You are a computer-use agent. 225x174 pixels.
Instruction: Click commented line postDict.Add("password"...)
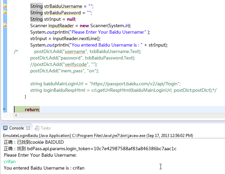tap(83, 58)
